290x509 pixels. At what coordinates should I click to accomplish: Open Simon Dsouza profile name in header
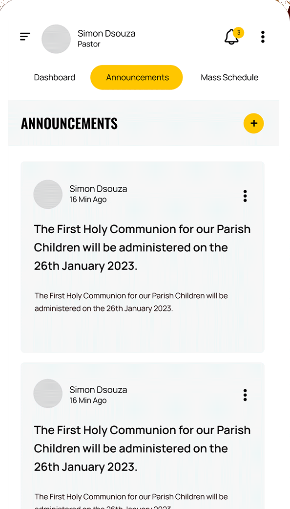(x=106, y=33)
